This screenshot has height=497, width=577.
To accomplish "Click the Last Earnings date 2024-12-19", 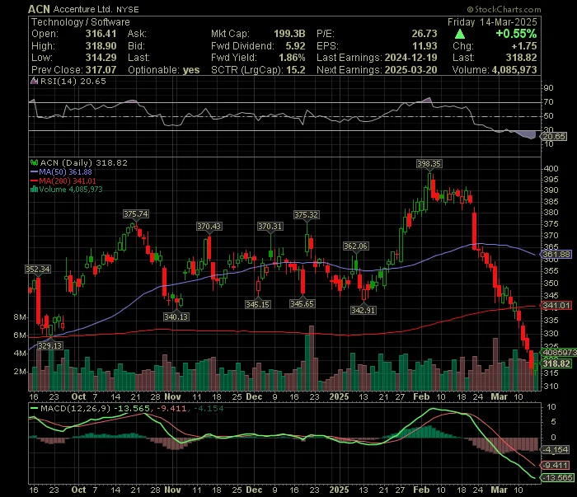I will tap(410, 58).
